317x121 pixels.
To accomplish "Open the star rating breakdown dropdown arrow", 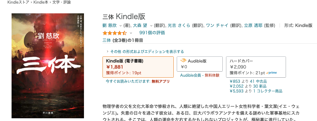I will (x=131, y=33).
